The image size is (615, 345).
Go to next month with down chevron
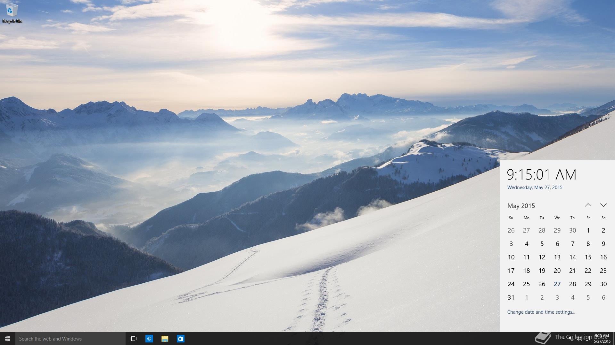pyautogui.click(x=603, y=205)
